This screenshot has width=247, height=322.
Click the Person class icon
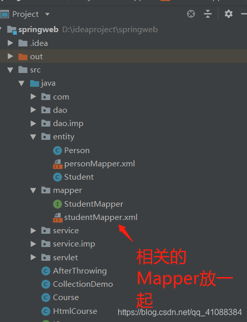58,151
